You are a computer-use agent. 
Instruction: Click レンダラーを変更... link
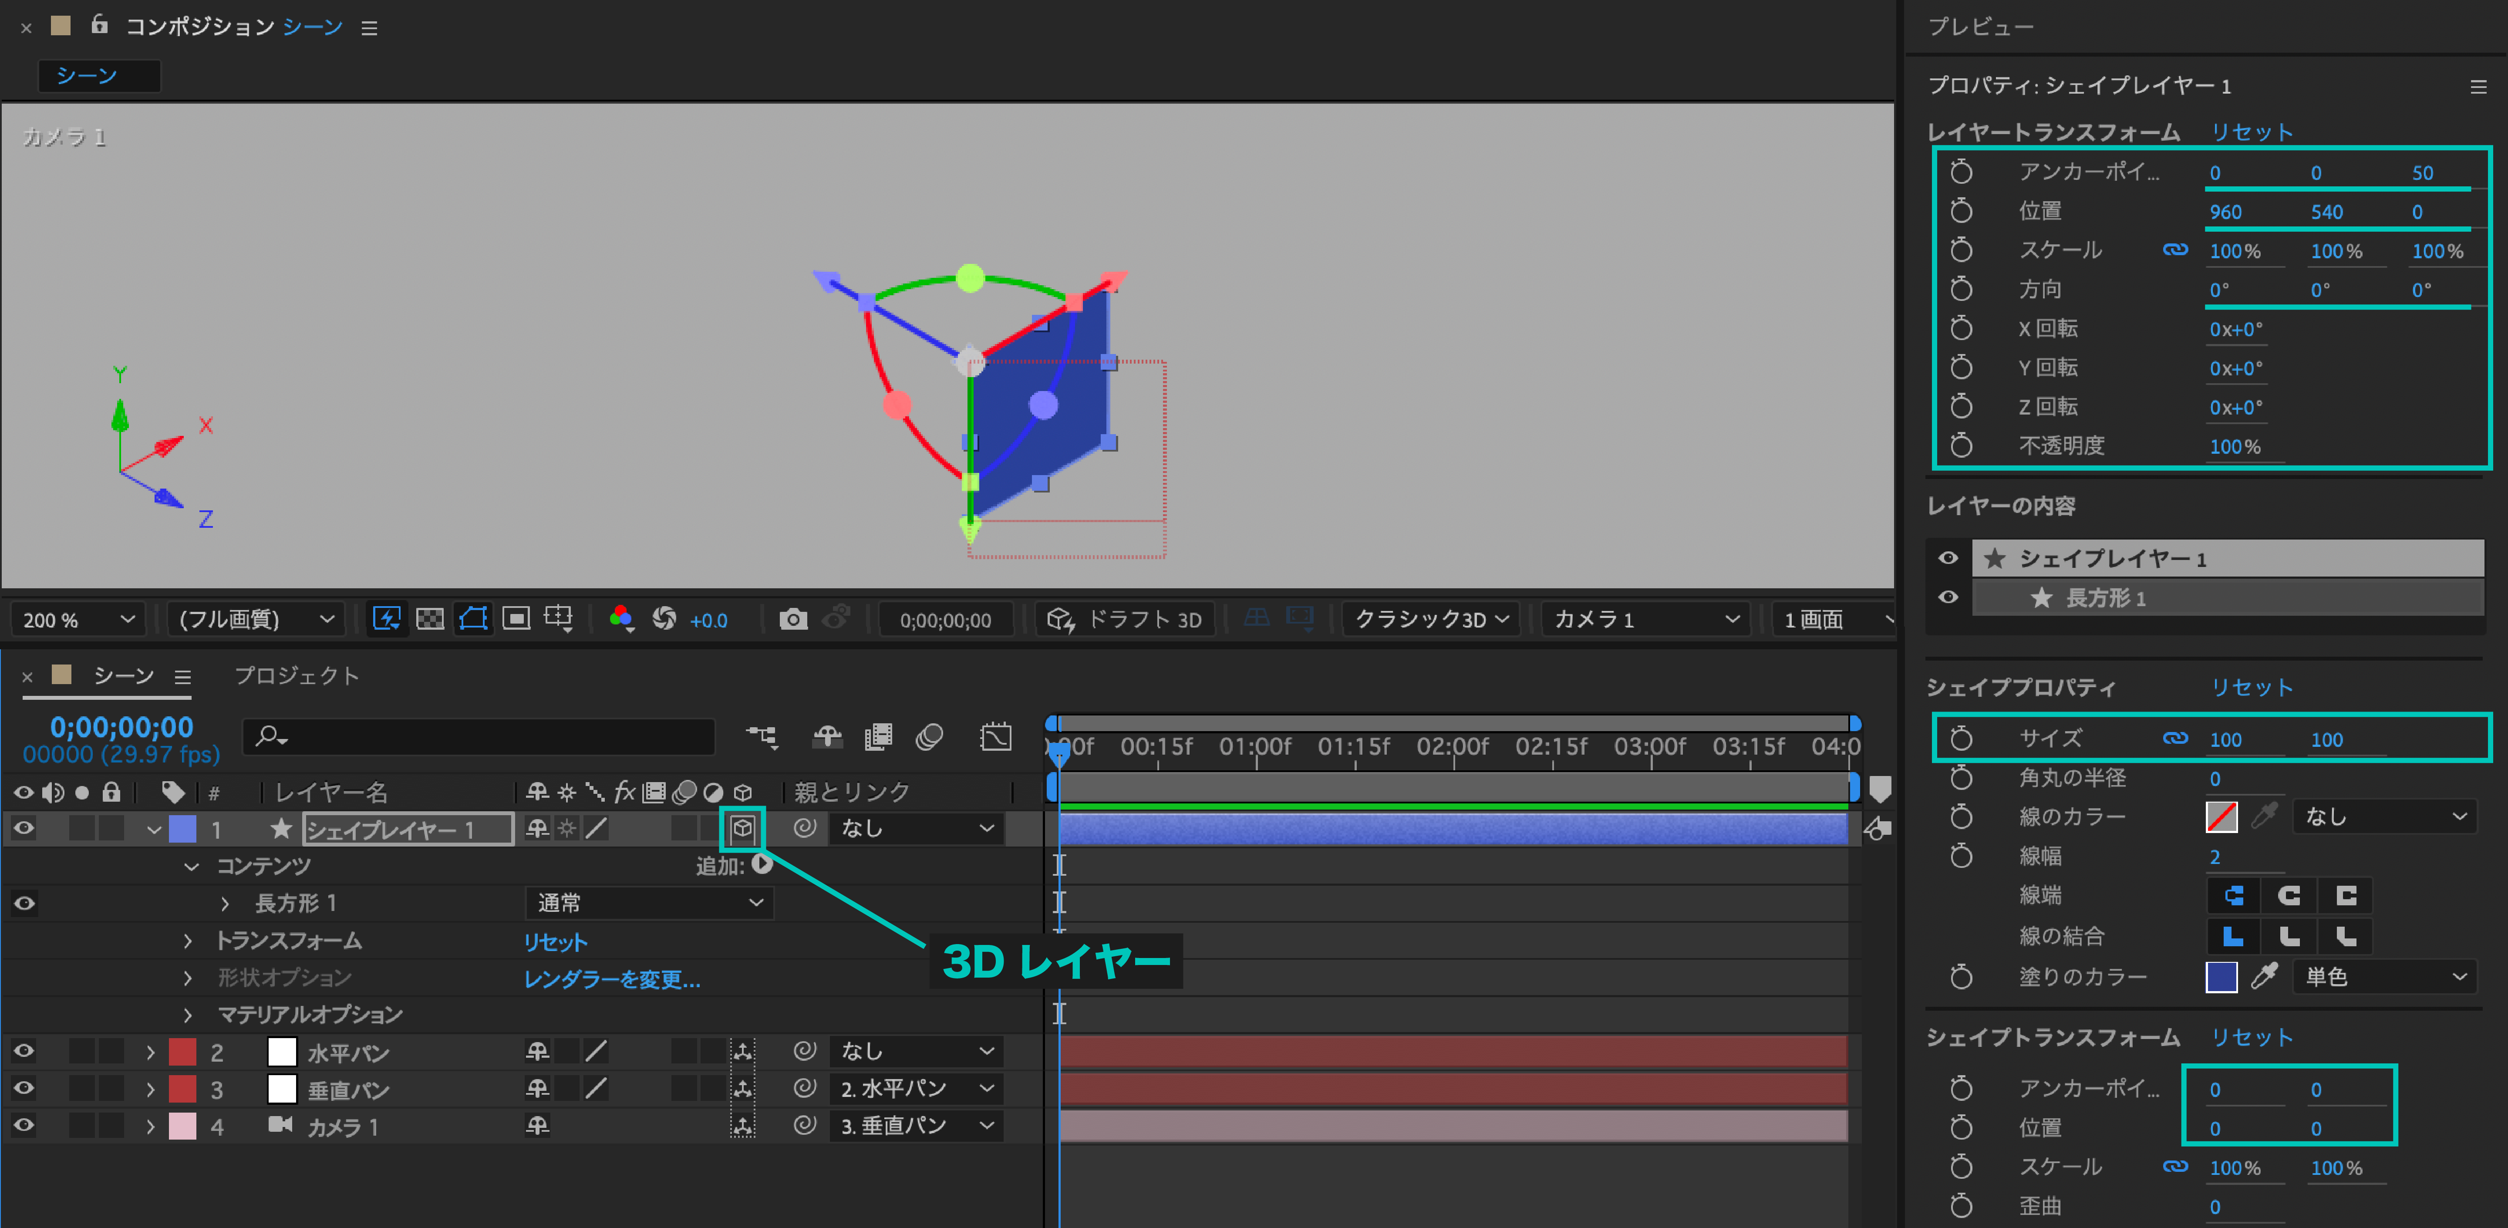pyautogui.click(x=611, y=979)
